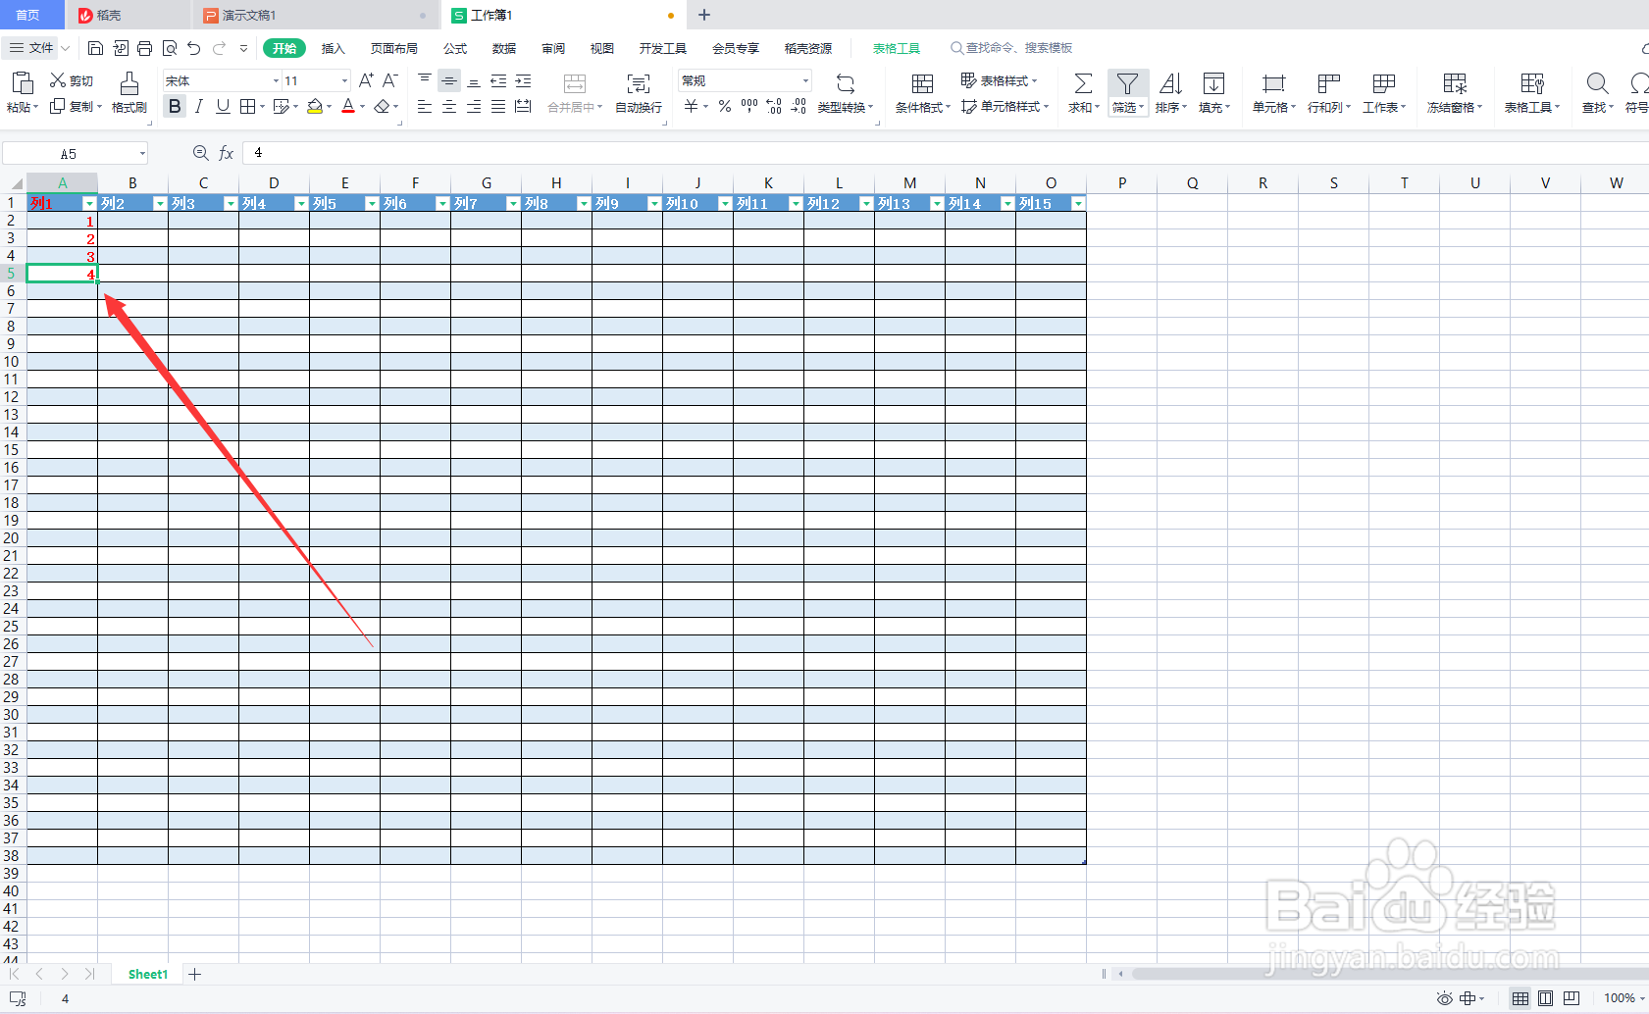Select the Format Painter brush icon
Screen dimensions: 1649x1014
click(x=129, y=83)
